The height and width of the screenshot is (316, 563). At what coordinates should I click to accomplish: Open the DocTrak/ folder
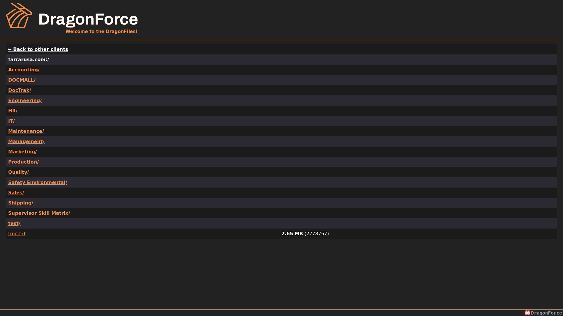20,90
